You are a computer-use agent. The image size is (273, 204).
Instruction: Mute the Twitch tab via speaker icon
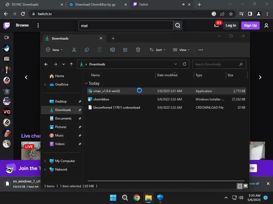coord(183,5)
